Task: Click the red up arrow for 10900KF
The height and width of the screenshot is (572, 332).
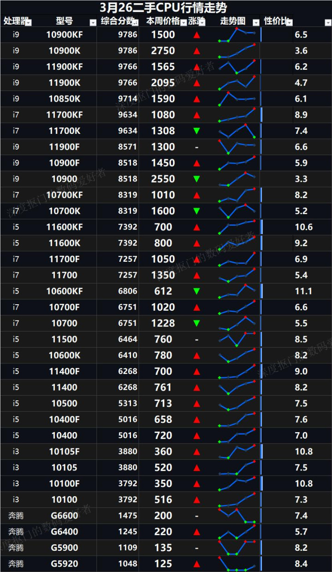Action: (x=196, y=35)
